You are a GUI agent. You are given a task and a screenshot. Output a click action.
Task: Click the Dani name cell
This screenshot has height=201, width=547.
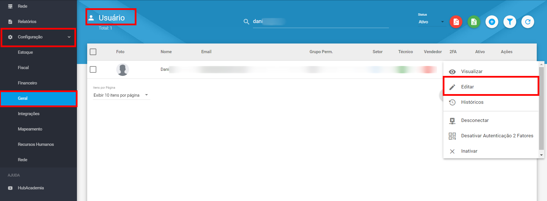click(x=165, y=69)
